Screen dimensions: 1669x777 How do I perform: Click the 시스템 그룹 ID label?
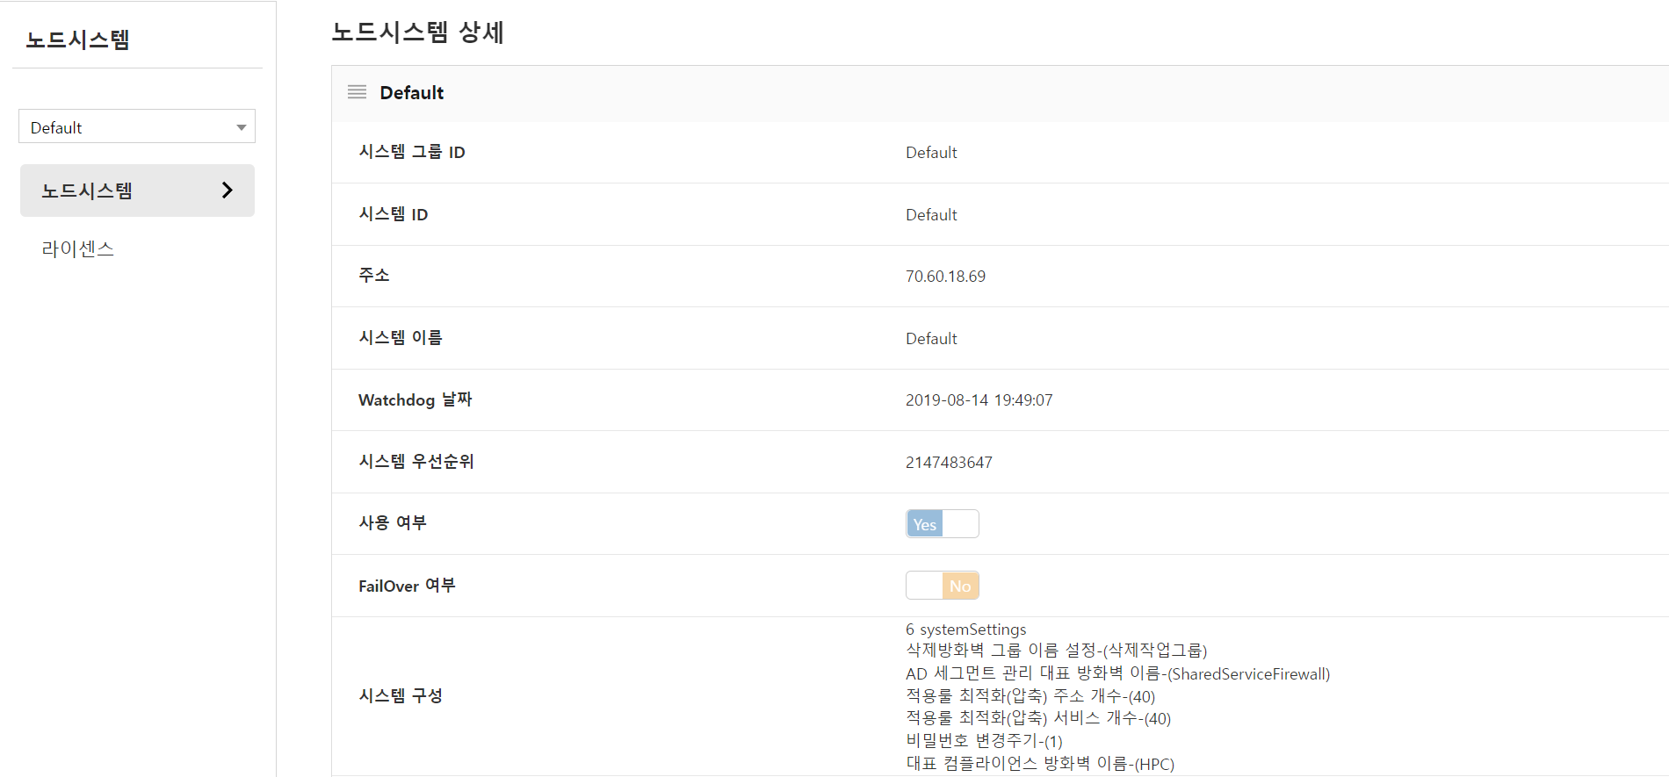pos(412,152)
